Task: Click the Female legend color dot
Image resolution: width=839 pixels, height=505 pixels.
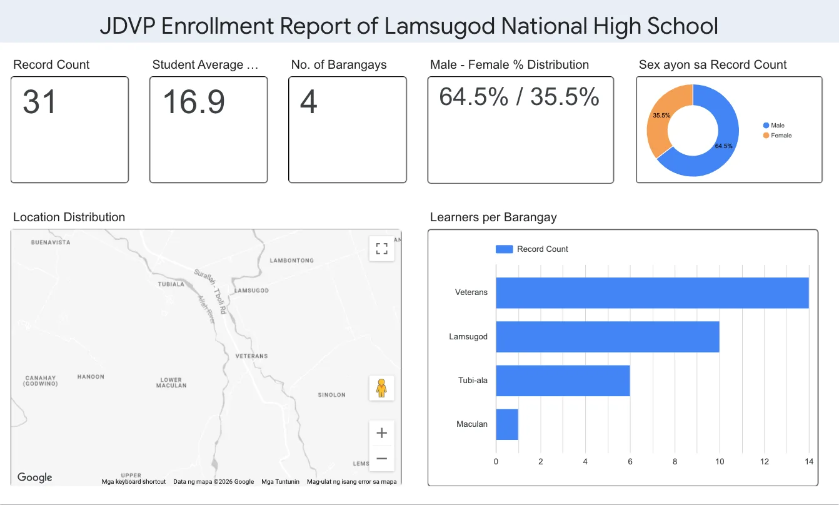Action: coord(766,136)
